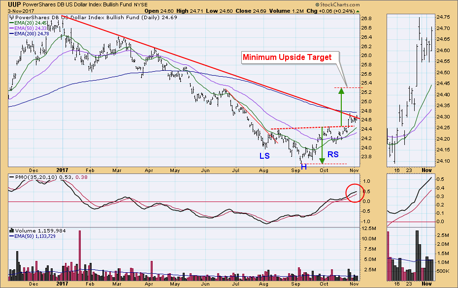
Task: Click the header fund name ending in NYSE
Action: tap(85, 5)
